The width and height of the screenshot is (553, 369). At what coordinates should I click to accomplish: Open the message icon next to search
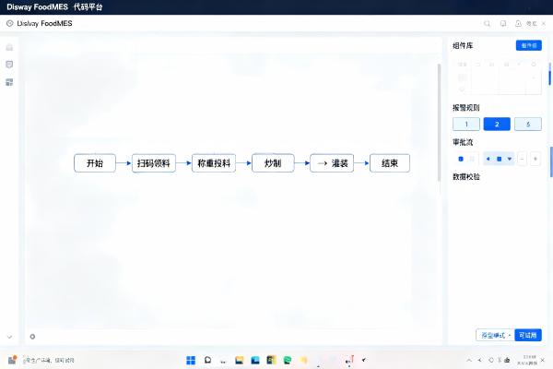[x=503, y=24]
